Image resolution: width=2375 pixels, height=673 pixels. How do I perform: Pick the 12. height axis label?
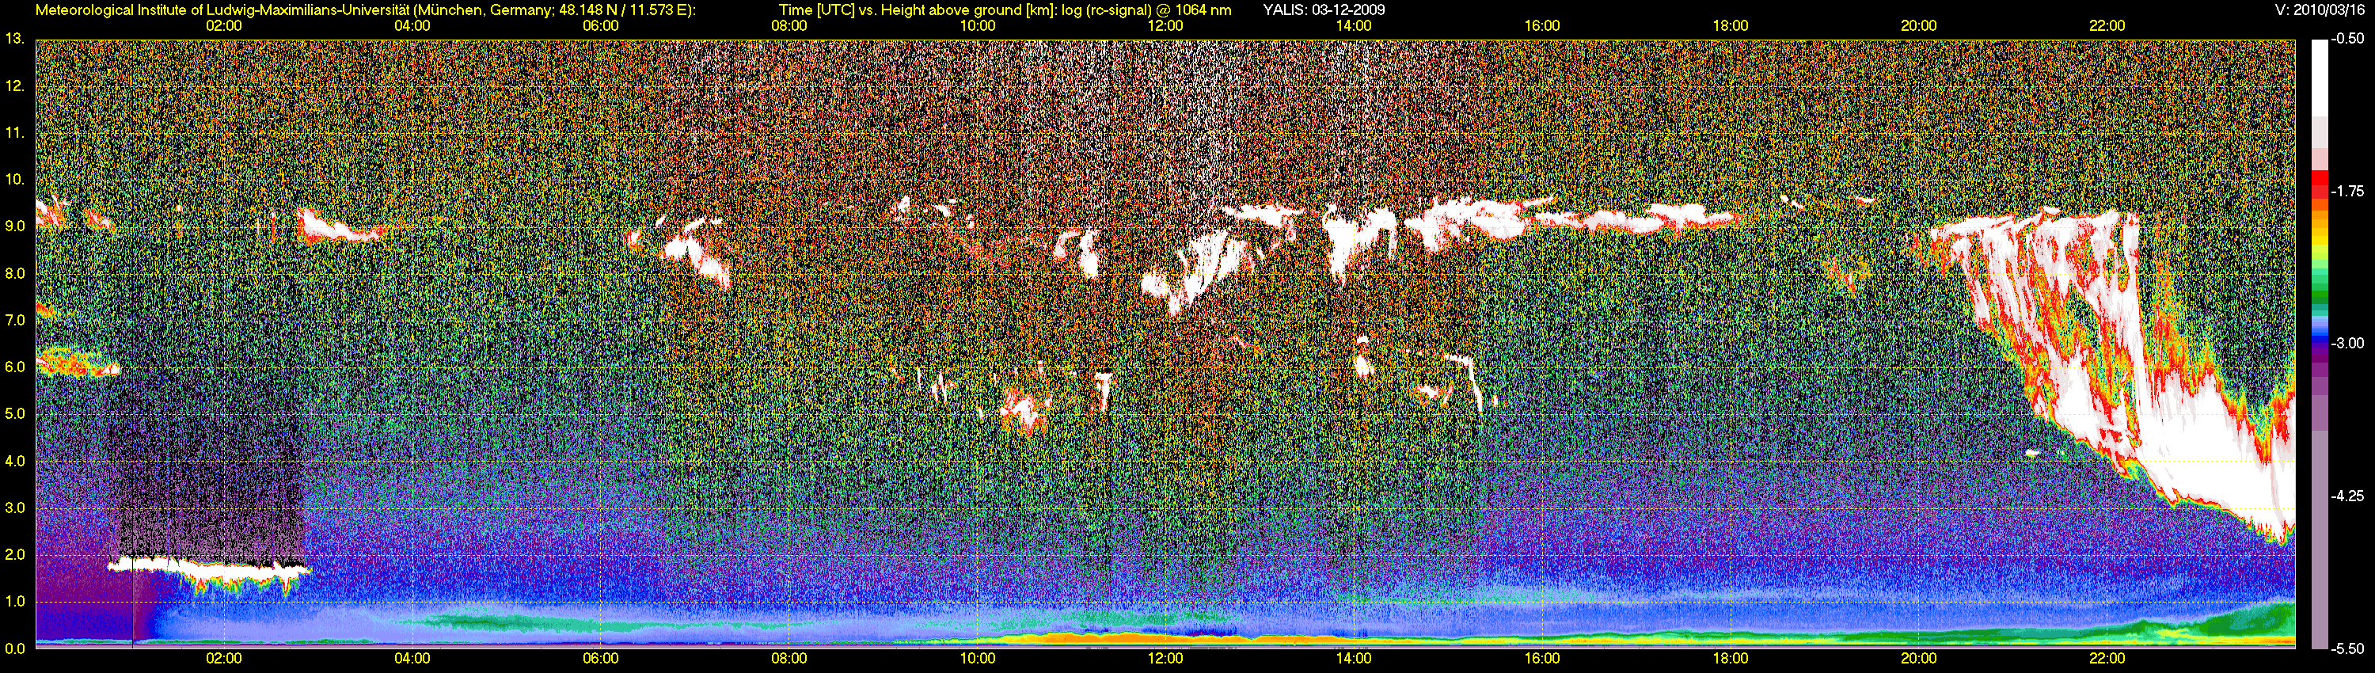(x=15, y=86)
